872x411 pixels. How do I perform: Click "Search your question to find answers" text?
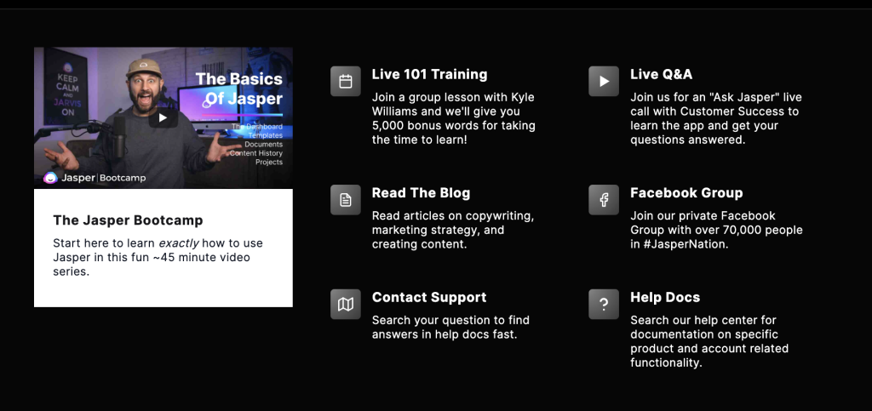[x=450, y=327]
